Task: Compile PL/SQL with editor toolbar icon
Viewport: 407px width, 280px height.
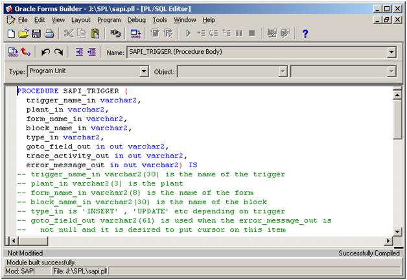Action: [x=13, y=52]
